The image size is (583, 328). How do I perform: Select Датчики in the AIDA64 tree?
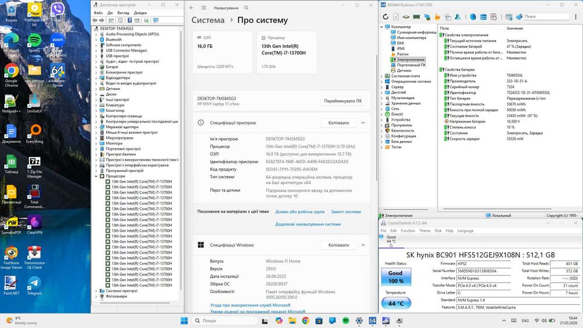(x=404, y=70)
